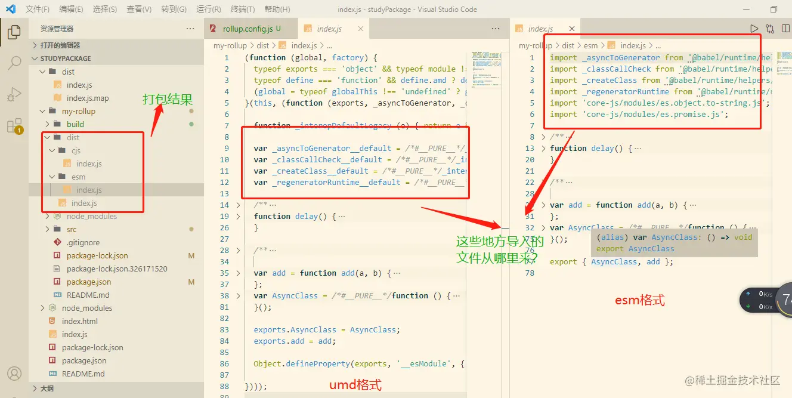792x398 pixels.
Task: Click the hover tooltip text 'export AsyncClass'
Action: (635, 249)
